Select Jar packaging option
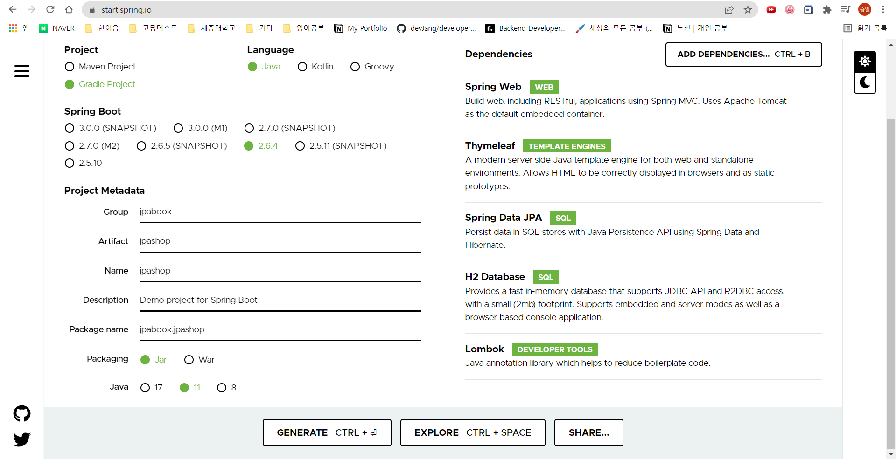This screenshot has height=459, width=896. (x=154, y=360)
